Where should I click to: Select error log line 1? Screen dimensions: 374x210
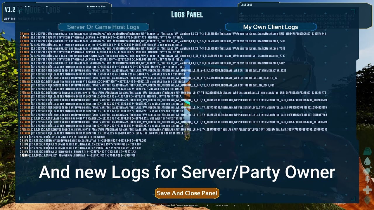point(173,34)
